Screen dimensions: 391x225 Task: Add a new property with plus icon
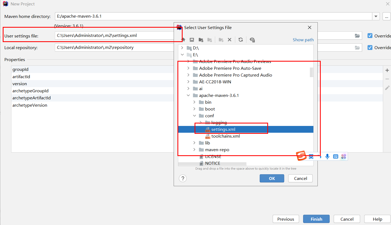tap(387, 70)
